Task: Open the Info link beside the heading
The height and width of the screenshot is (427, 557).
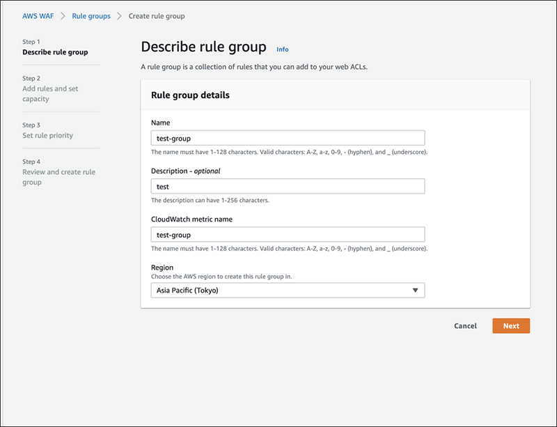Action: tap(282, 49)
